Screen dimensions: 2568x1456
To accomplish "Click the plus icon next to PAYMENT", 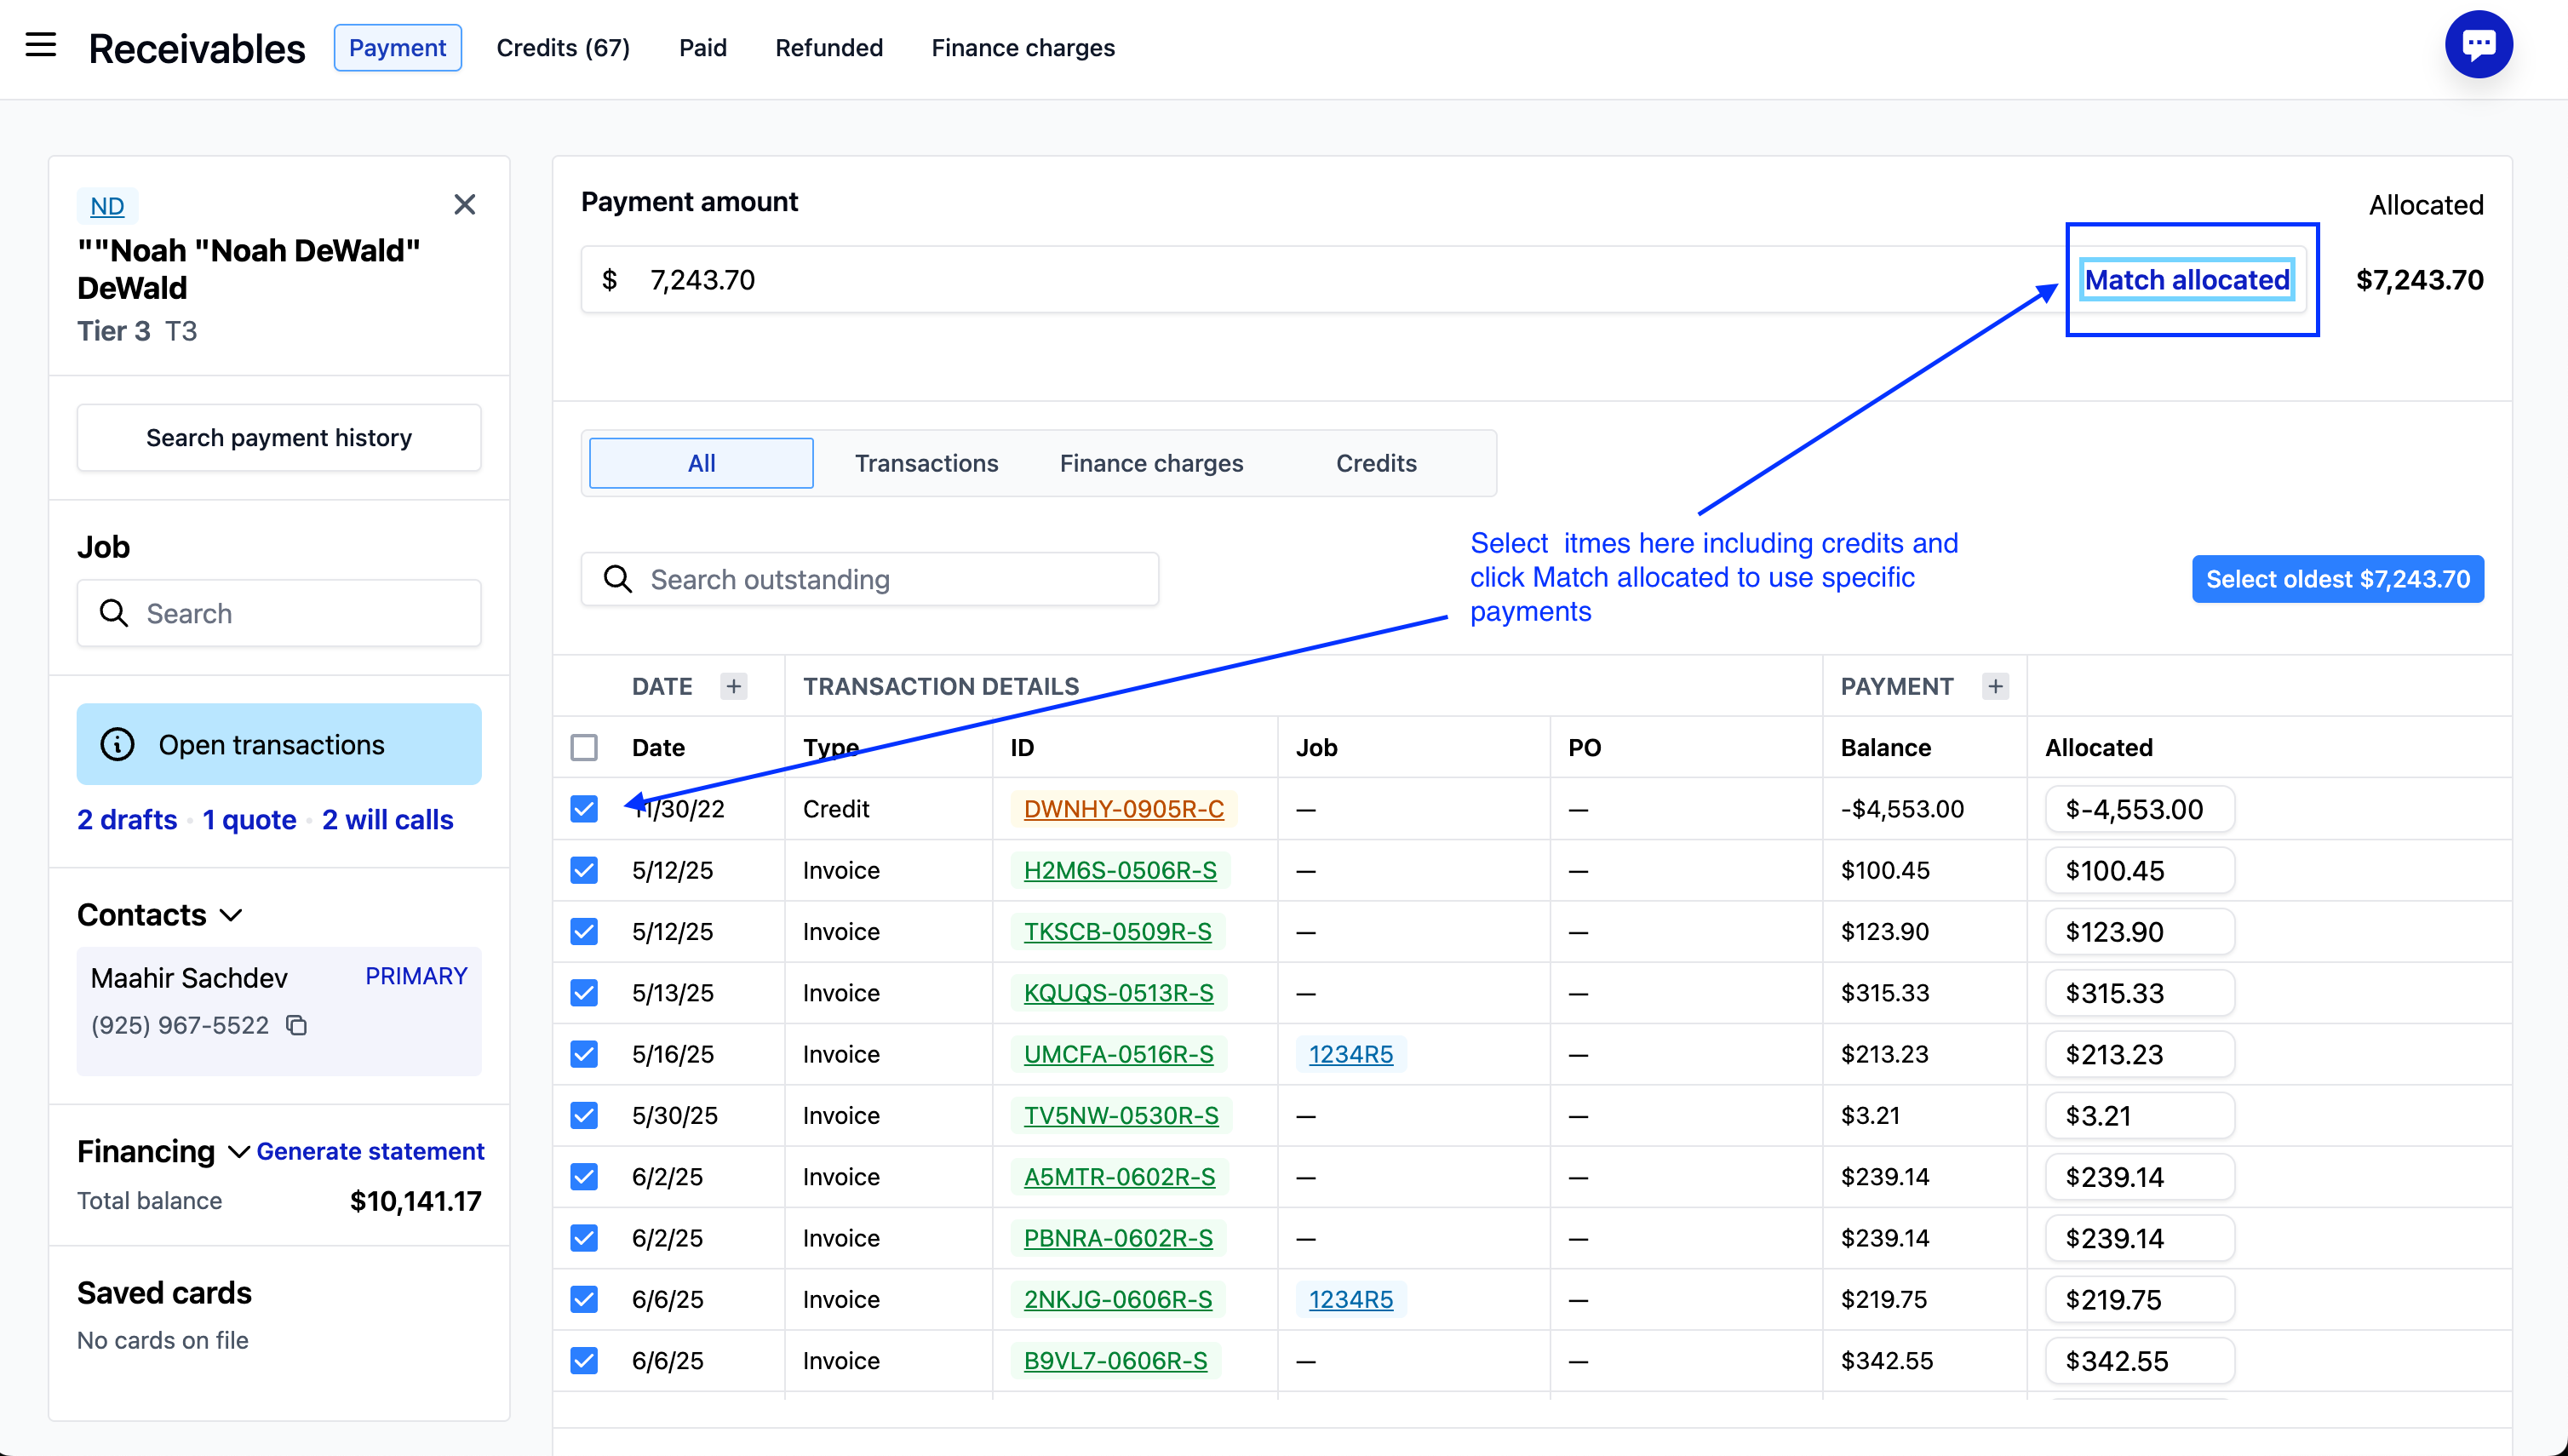I will (x=1995, y=686).
